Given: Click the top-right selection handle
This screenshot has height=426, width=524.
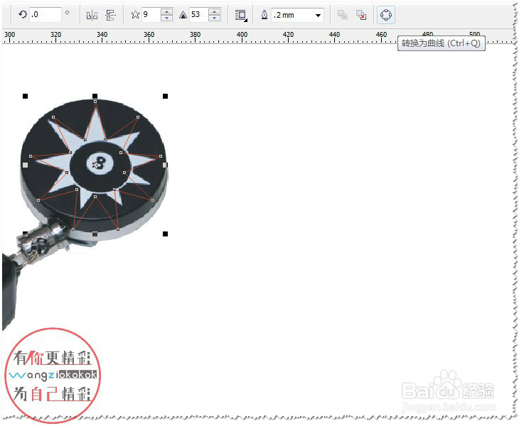Looking at the screenshot, I should 165,97.
